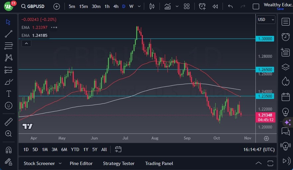Screen dimensions: 293x170
Task: Collapse the indicator legend with chevron
Action: coord(26,43)
